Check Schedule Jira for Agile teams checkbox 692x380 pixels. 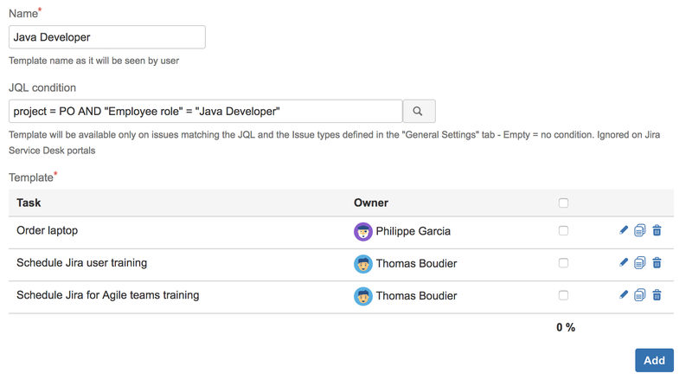point(563,295)
